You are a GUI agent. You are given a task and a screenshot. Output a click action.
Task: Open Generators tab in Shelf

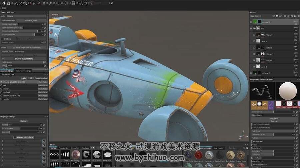(75, 148)
